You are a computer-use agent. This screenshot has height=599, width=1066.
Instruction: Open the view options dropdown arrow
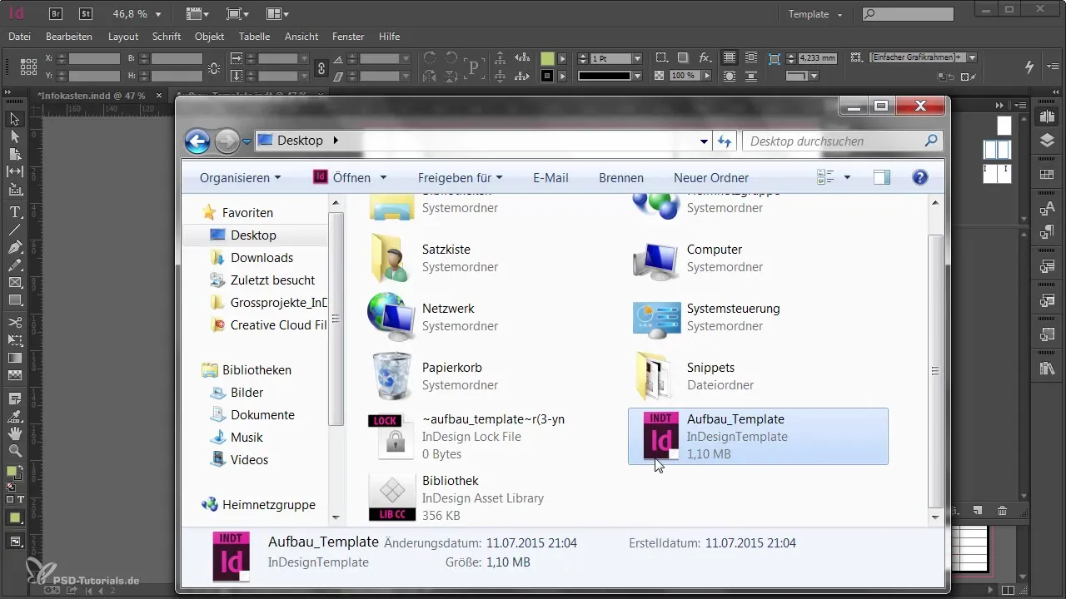pyautogui.click(x=847, y=177)
